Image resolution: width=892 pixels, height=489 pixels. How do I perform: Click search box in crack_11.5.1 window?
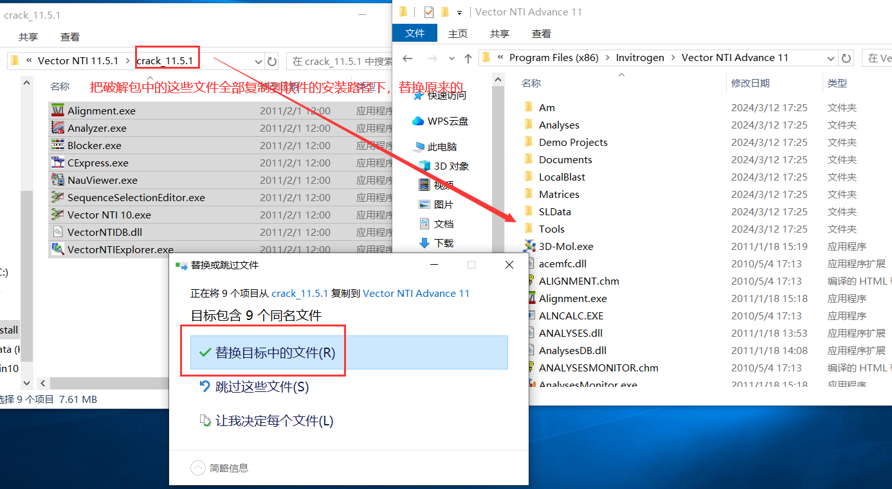click(339, 61)
